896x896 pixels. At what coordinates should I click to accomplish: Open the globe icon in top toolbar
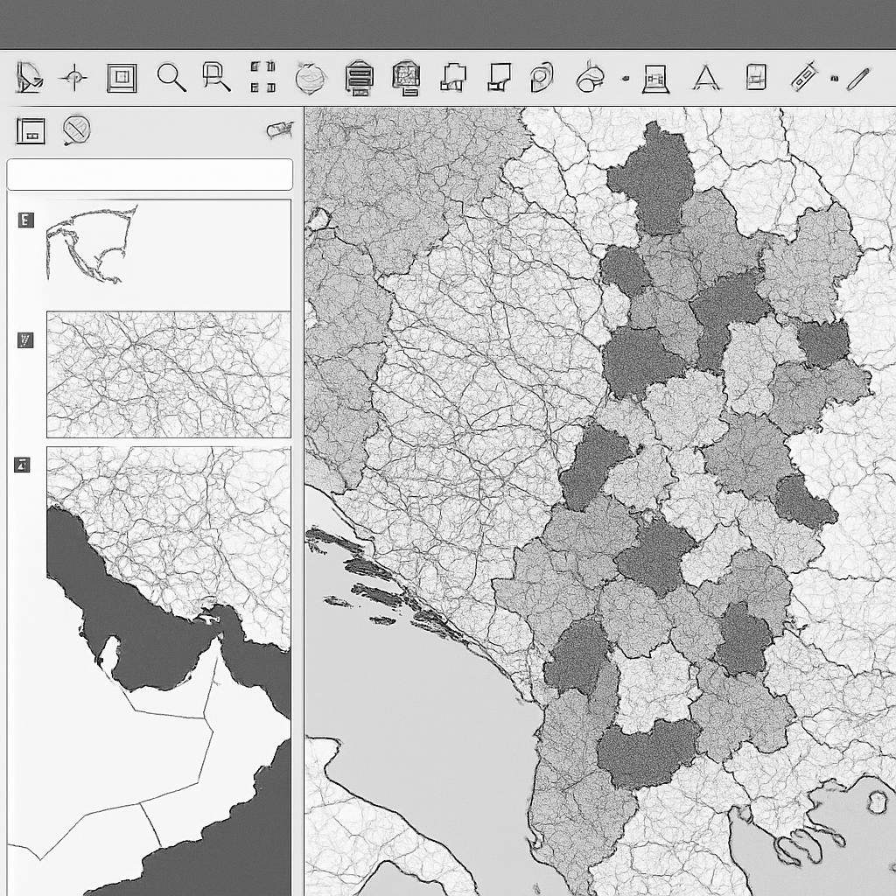tap(311, 78)
